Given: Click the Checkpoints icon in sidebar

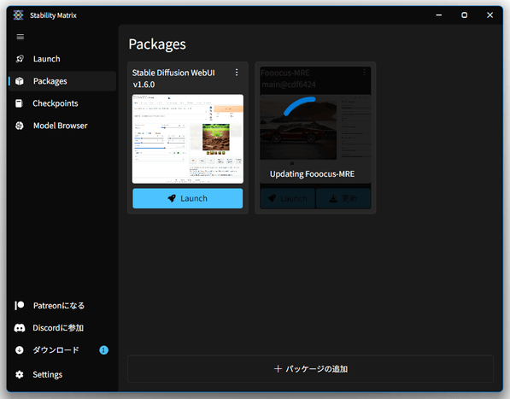Looking at the screenshot, I should tap(19, 103).
